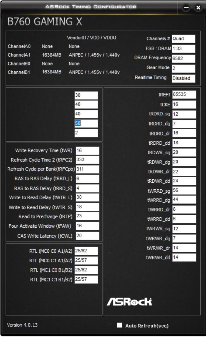Click the tWRRD_dd value field
Screen dimensions: 206x337
click(x=184, y=219)
